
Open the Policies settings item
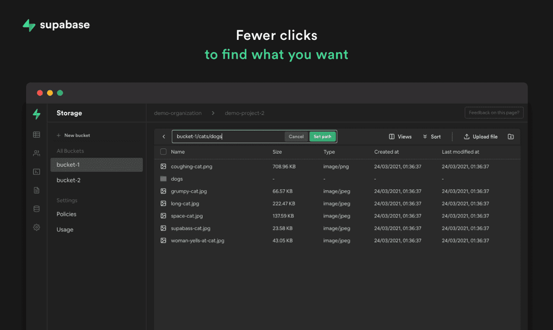[x=67, y=214]
